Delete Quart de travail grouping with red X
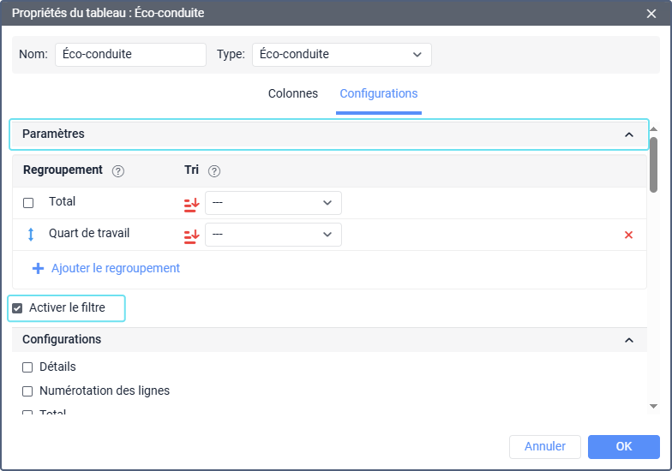Viewport: 672px width, 471px height. click(x=628, y=235)
